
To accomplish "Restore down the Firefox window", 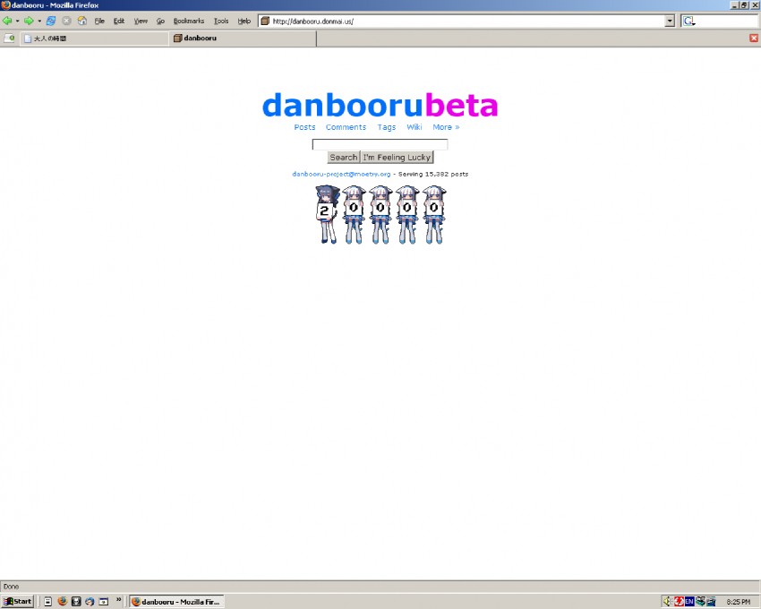I will pos(744,4).
